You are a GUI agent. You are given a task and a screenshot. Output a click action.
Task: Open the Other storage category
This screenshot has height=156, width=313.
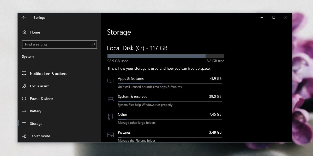164,118
